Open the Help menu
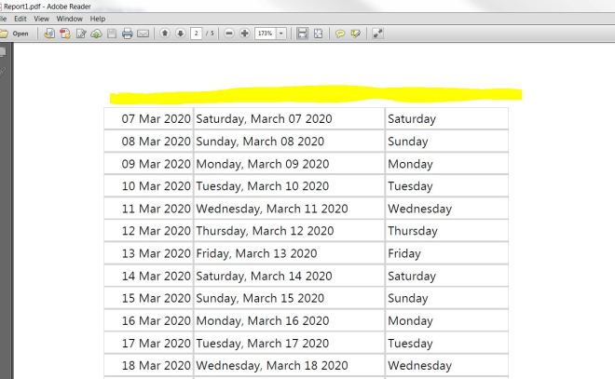 point(97,19)
